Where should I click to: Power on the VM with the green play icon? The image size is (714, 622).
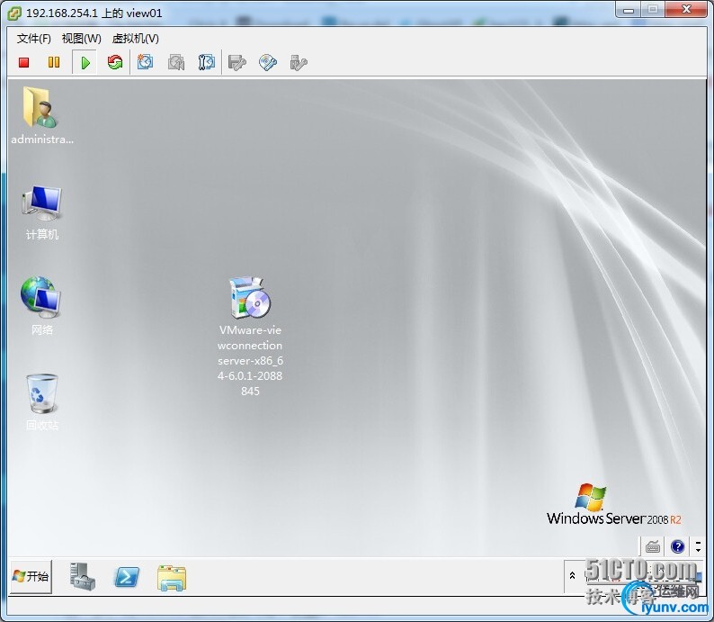click(85, 62)
